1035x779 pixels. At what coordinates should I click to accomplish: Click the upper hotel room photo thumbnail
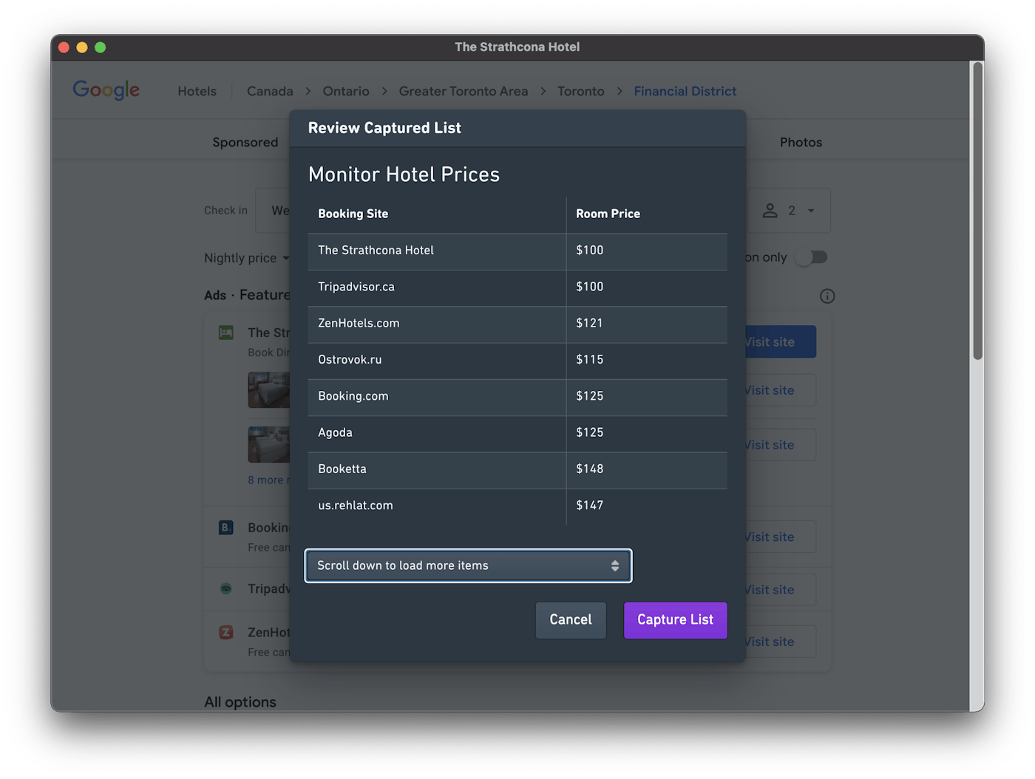click(268, 389)
